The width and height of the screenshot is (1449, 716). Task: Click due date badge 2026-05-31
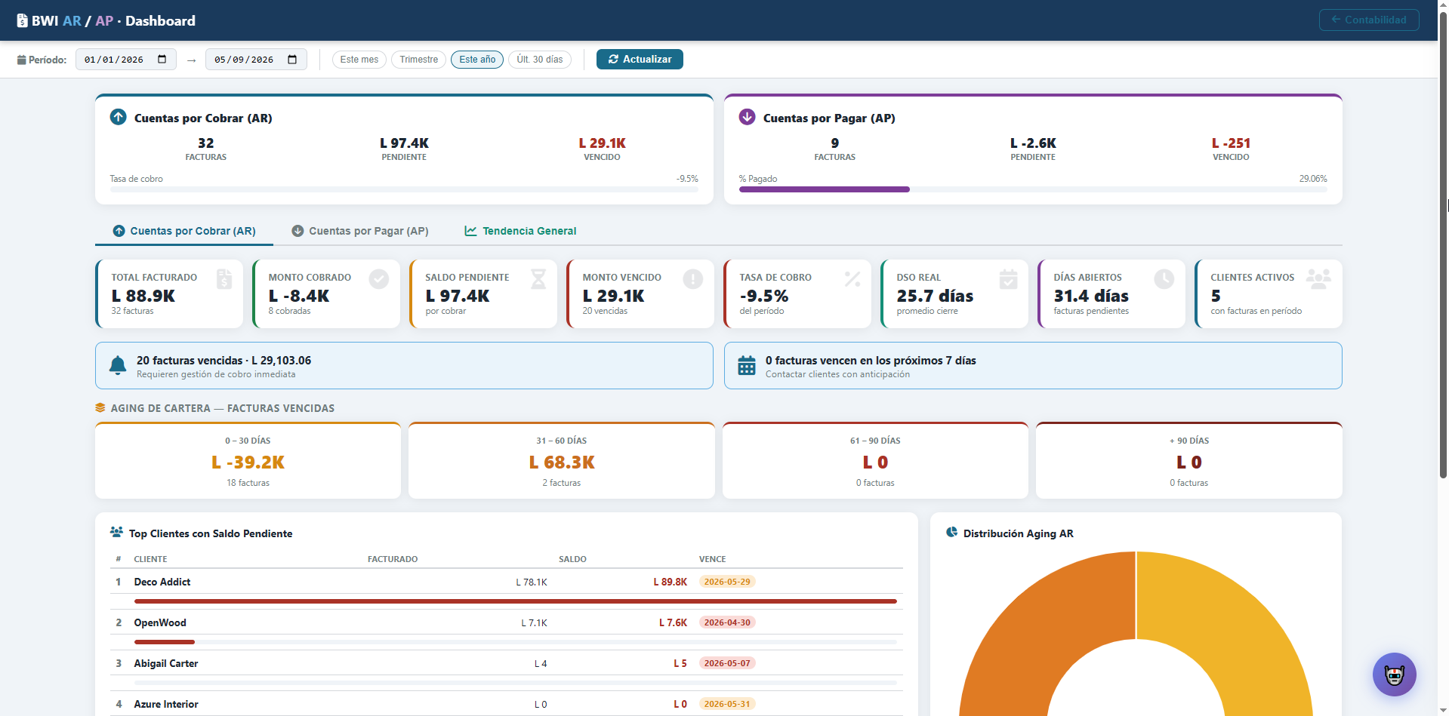[x=727, y=704]
